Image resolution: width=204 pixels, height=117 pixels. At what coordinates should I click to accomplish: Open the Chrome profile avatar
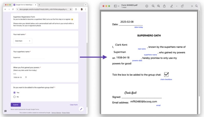[82, 9]
